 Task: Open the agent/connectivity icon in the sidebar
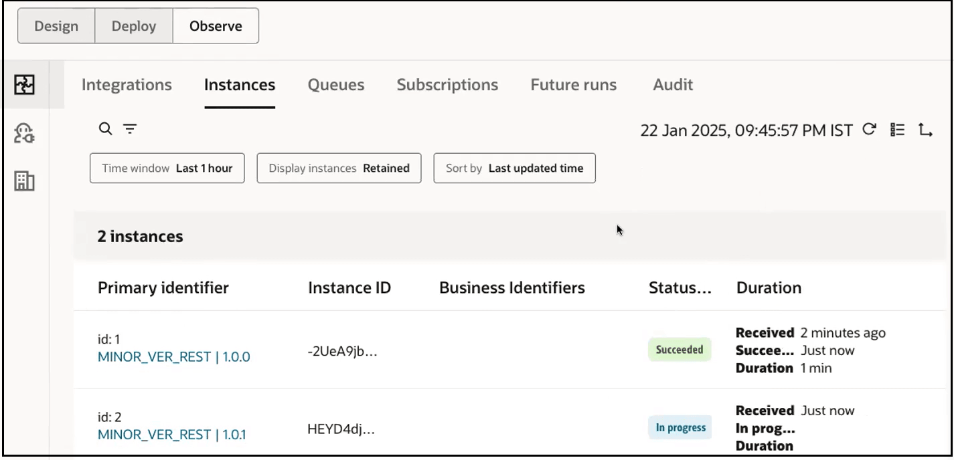(x=24, y=132)
